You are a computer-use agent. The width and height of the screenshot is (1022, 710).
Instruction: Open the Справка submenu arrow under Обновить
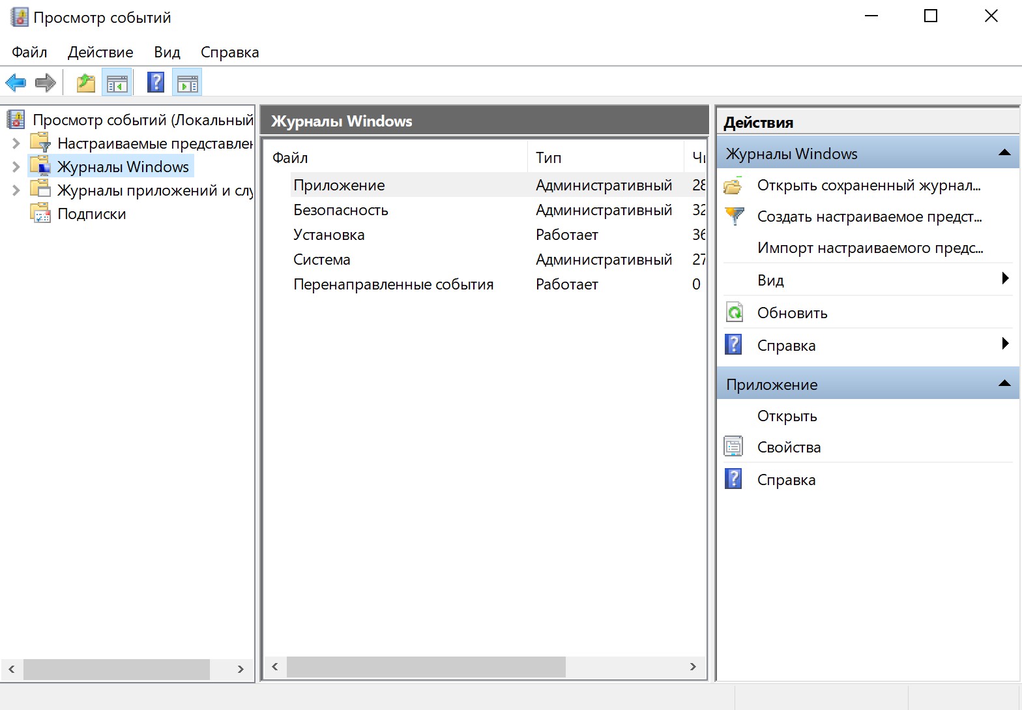pos(1005,343)
